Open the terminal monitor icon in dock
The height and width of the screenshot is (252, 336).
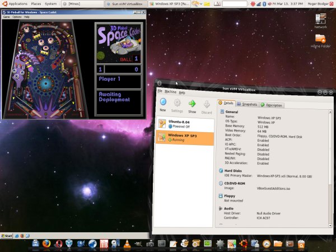[x=162, y=244]
